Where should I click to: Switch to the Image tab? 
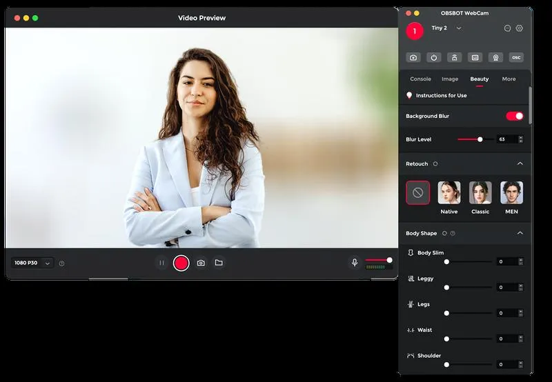point(450,79)
